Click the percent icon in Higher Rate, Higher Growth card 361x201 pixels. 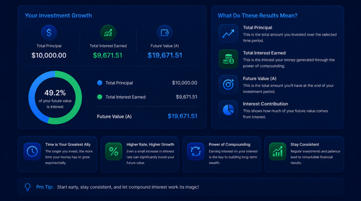114,151
